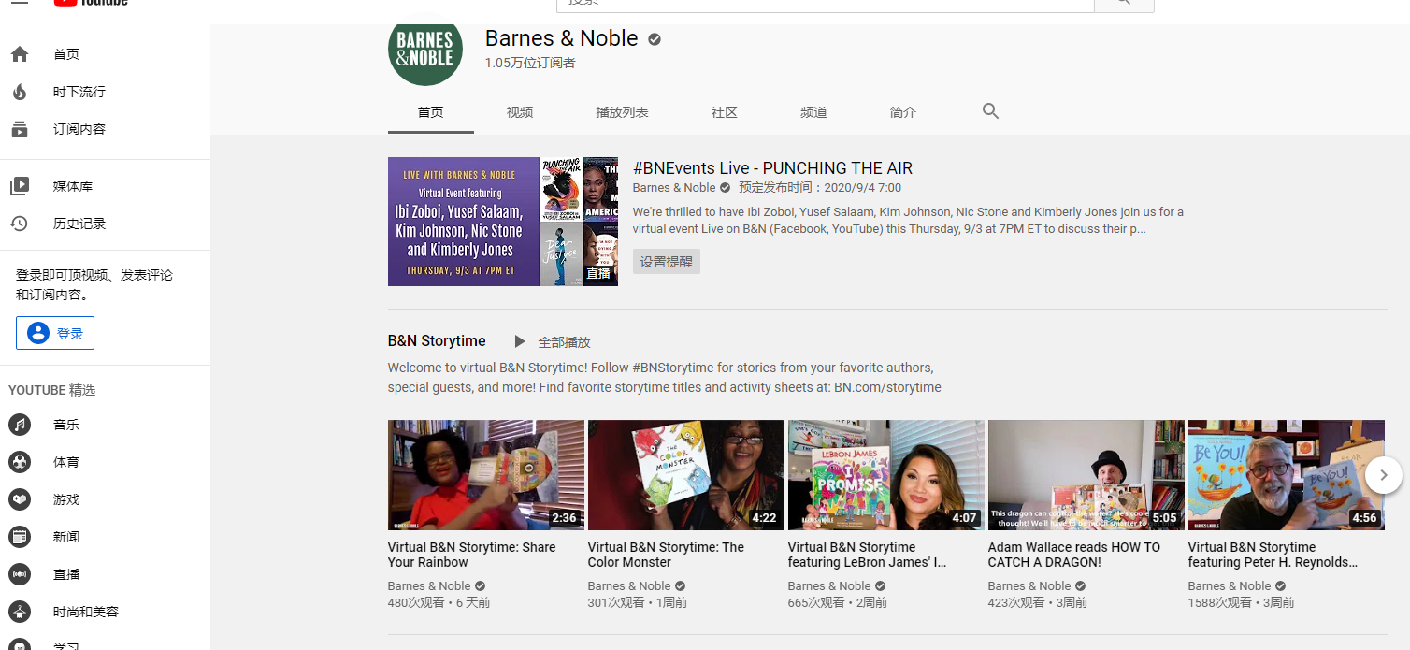
Task: Open the Library icon in sidebar
Action: [x=20, y=186]
